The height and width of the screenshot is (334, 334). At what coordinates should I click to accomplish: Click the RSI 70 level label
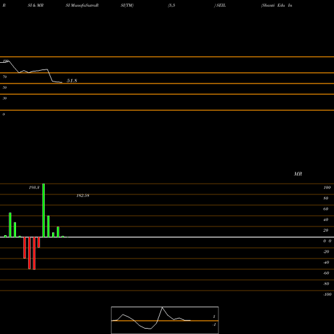pyautogui.click(x=5, y=77)
